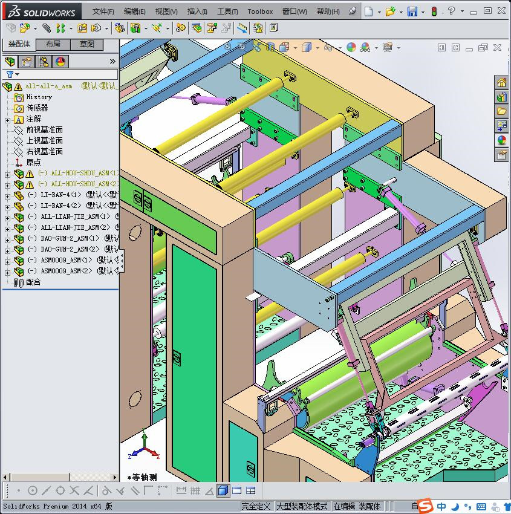Select the 配合 mates folder
This screenshot has width=511, height=514.
[x=33, y=282]
